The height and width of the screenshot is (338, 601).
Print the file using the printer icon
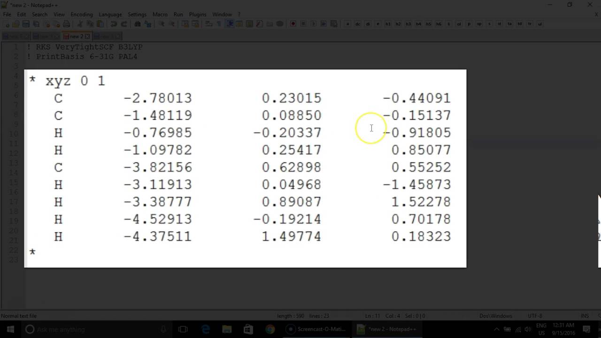click(x=67, y=24)
